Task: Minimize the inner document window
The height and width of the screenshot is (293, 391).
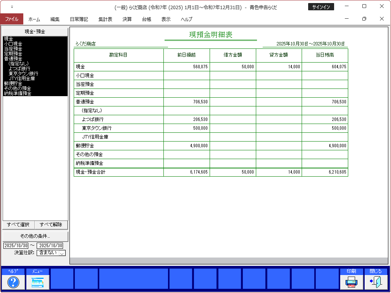Action: pos(346,19)
